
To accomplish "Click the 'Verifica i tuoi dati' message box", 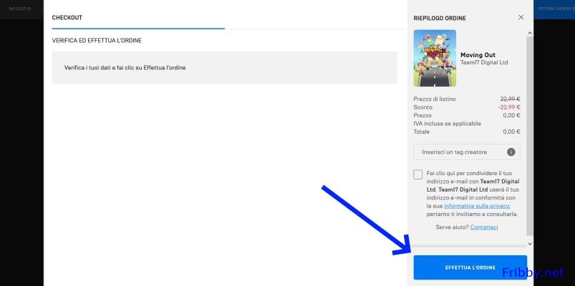I will [224, 68].
